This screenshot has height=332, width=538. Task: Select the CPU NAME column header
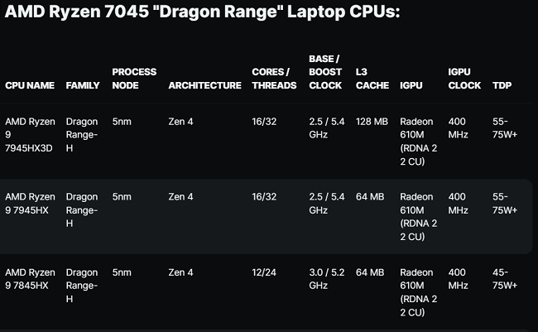coord(30,85)
